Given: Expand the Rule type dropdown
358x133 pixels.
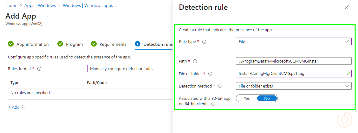Looking at the screenshot, I should [x=294, y=41].
